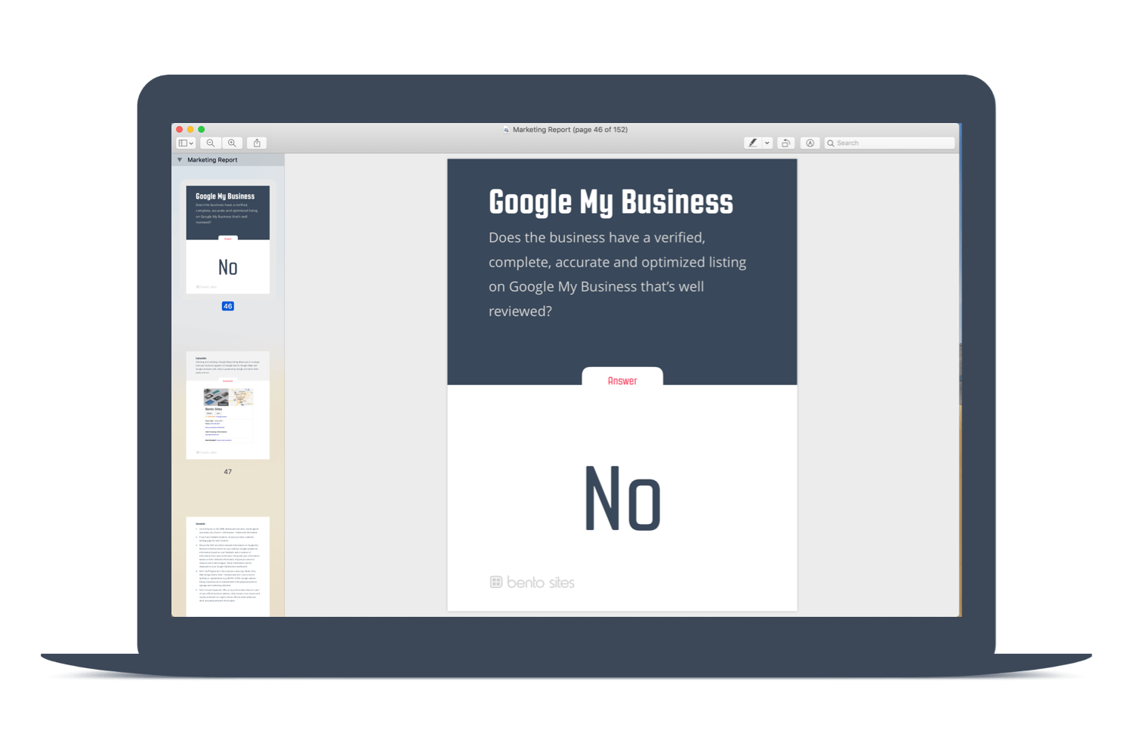Select the highlight pen tool
Screen dimensions: 1133x755
tap(753, 143)
